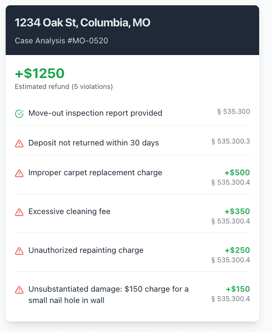Click warning icon for Improper carpet replacement charge
Viewport: 272px width, 332px height.
(19, 173)
